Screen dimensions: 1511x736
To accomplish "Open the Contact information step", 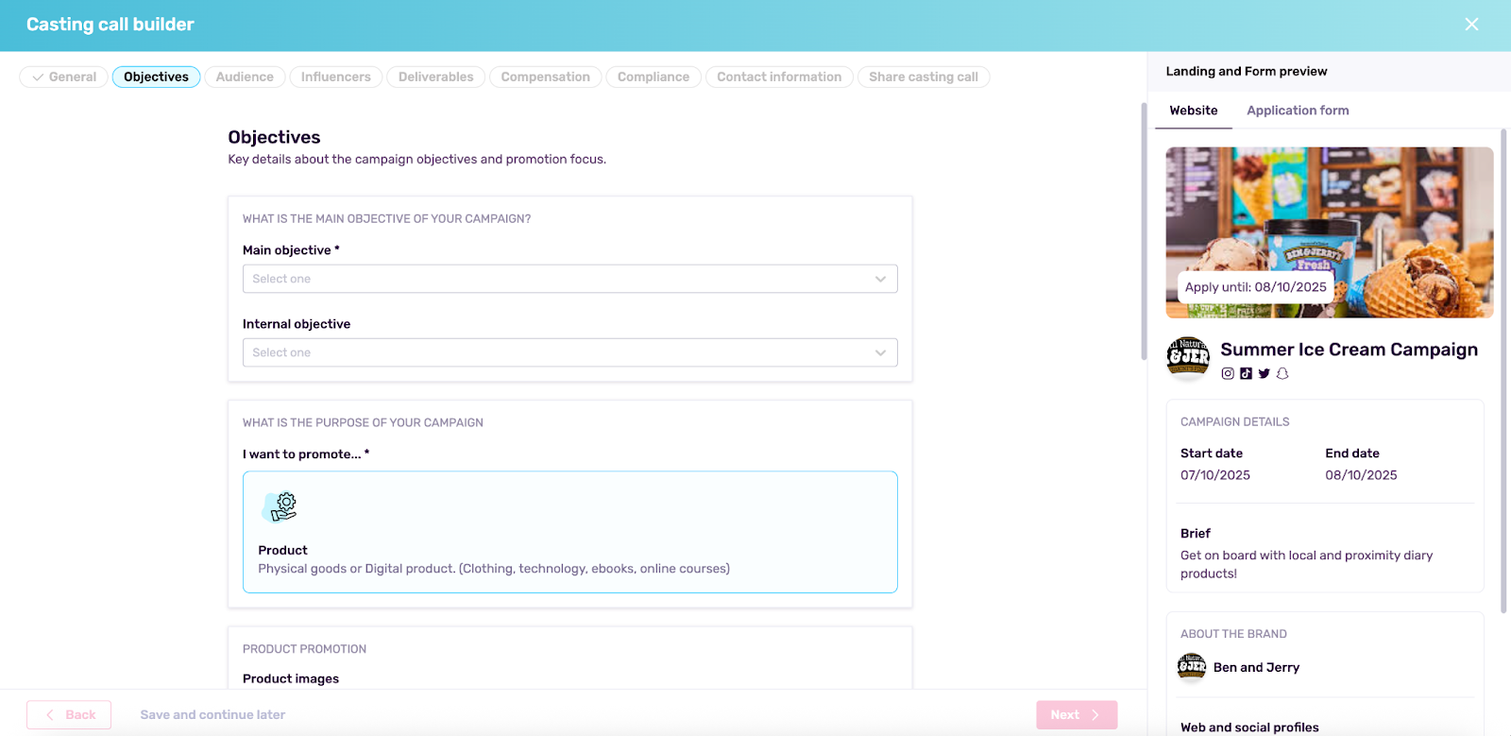I will [x=779, y=77].
